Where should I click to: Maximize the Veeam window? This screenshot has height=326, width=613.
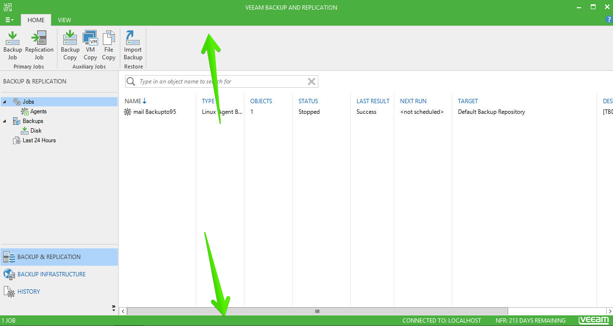tap(593, 7)
